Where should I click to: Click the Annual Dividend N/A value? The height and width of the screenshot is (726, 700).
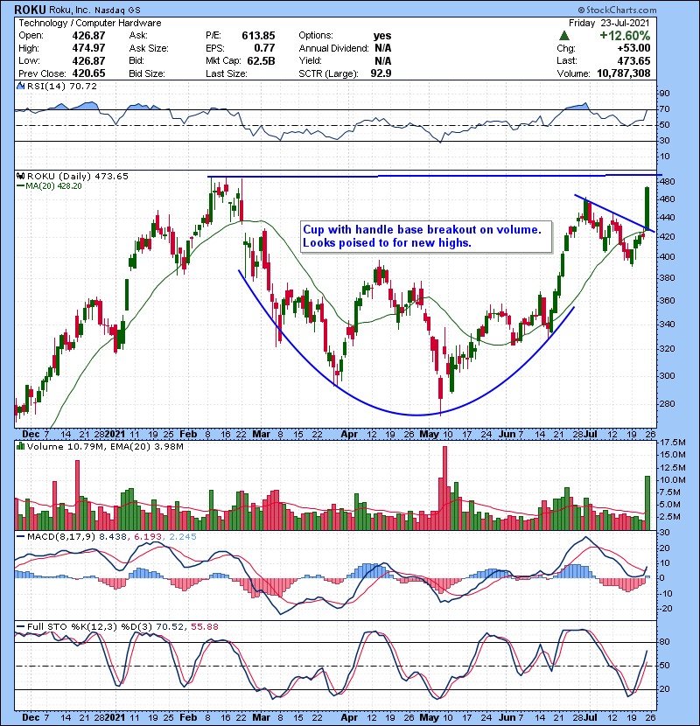click(x=383, y=48)
